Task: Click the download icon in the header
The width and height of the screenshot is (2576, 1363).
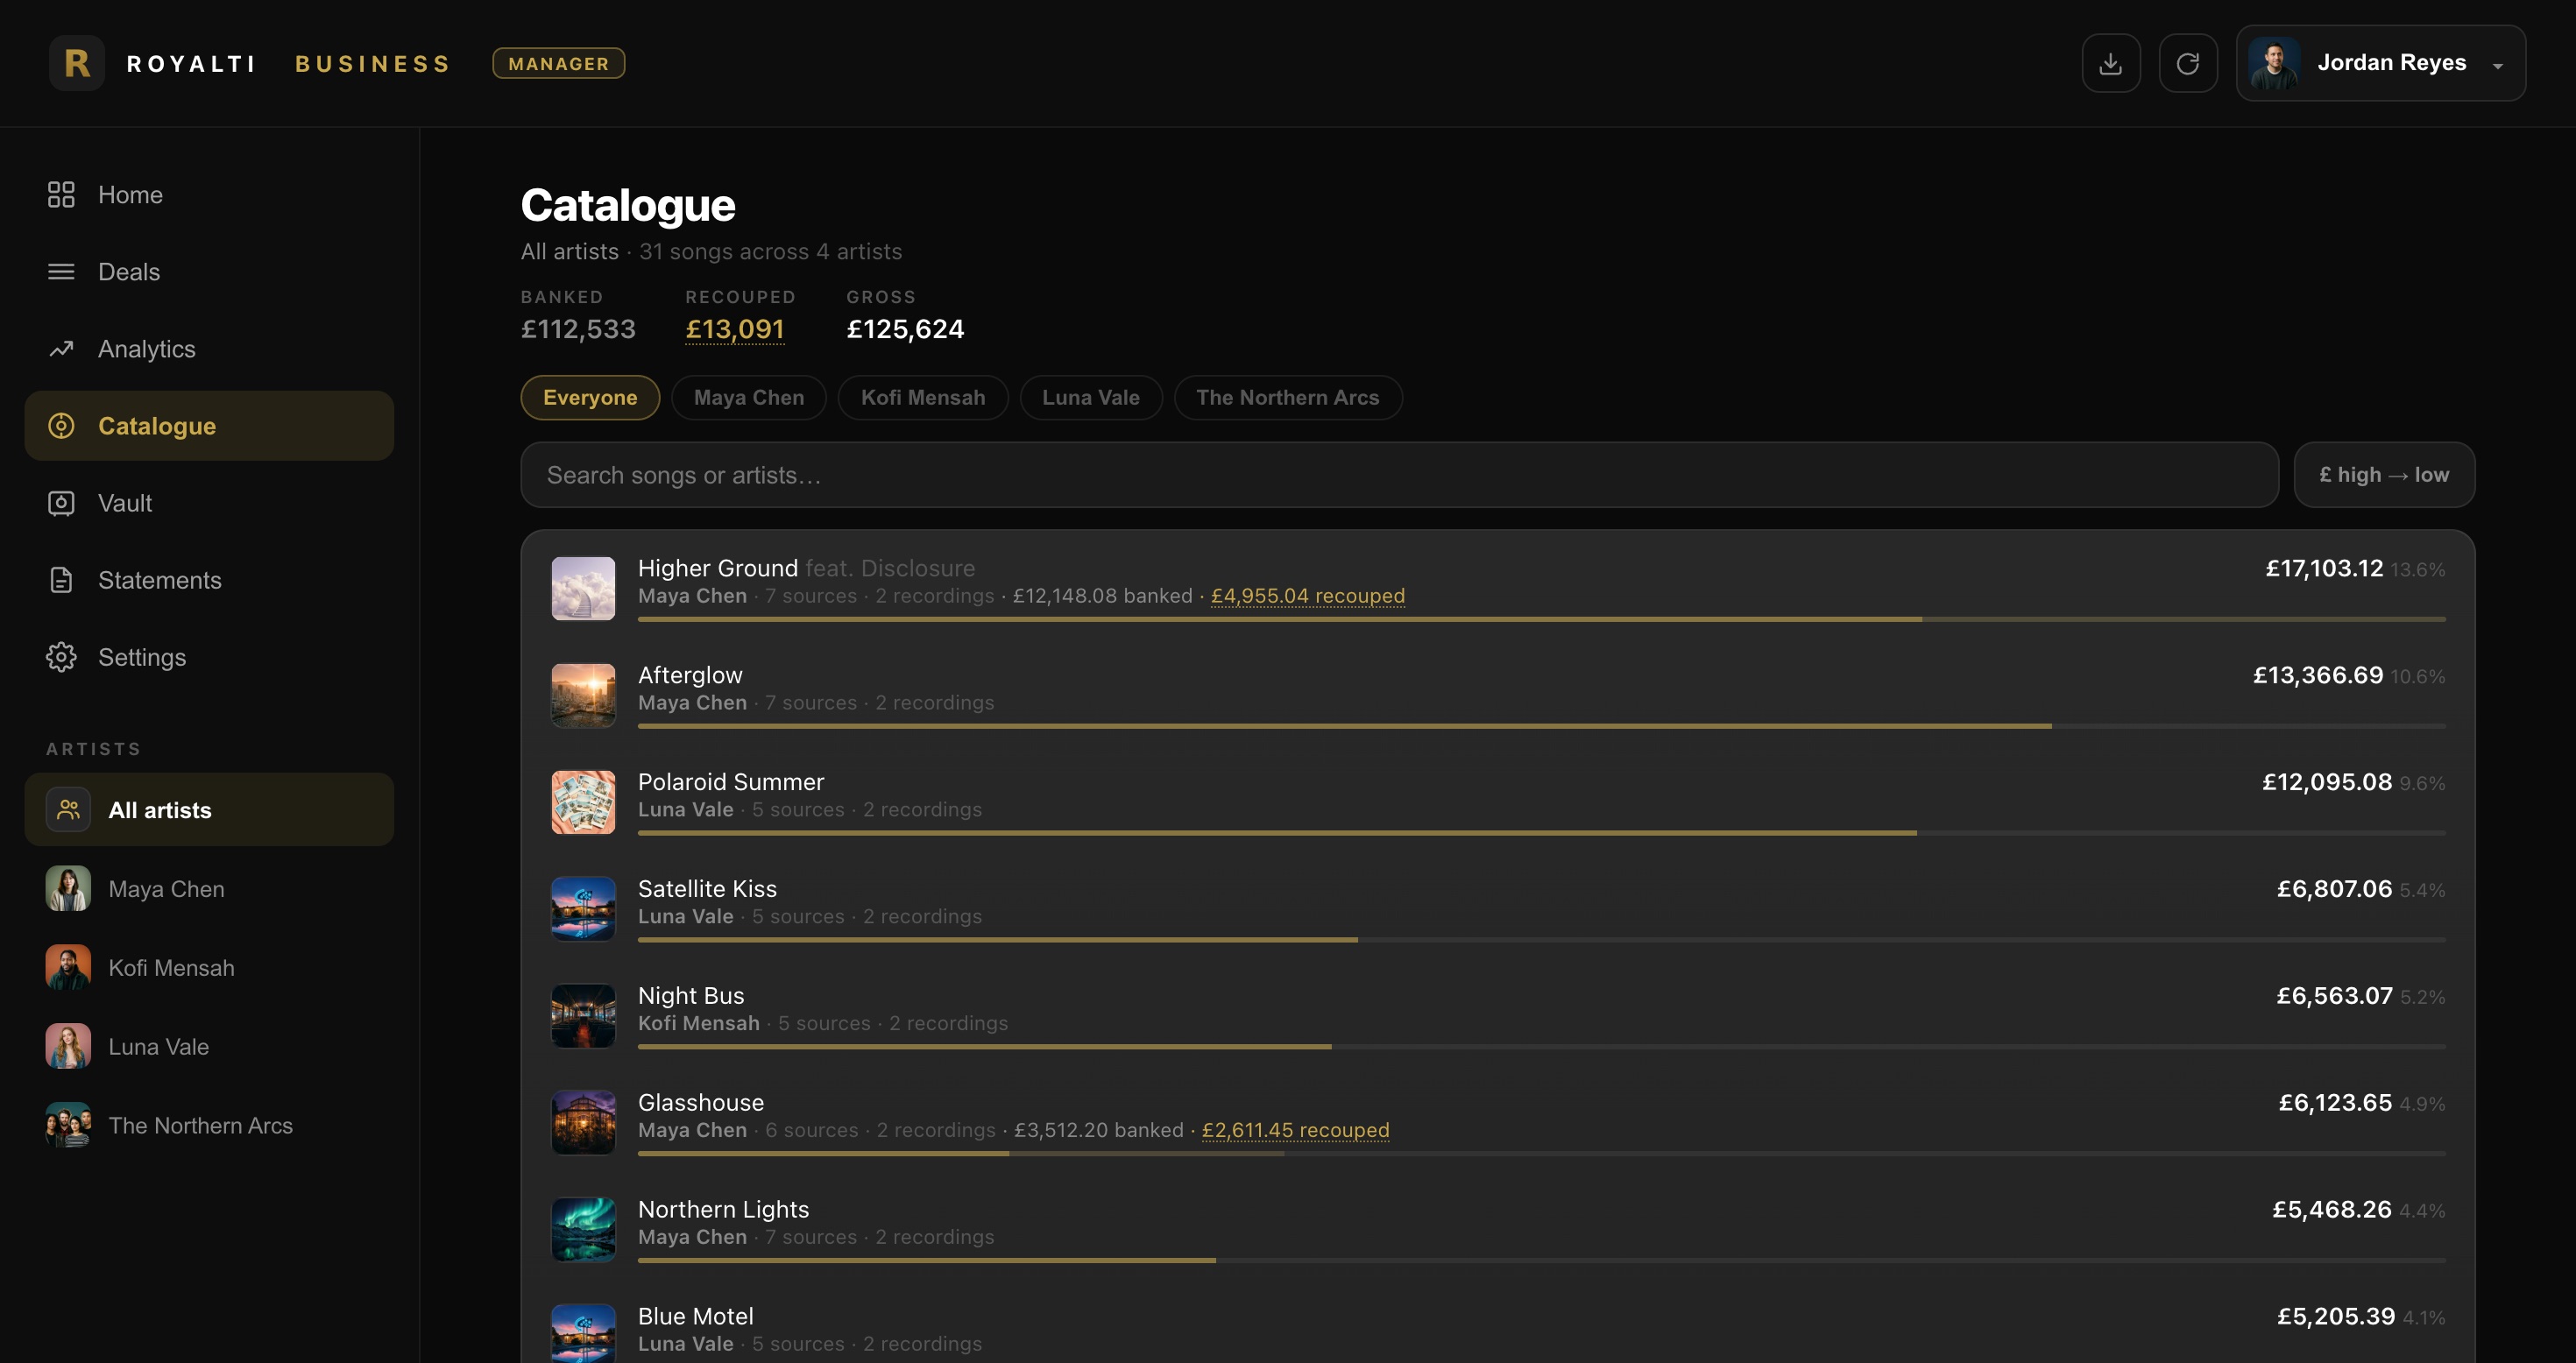Action: click(x=2110, y=63)
